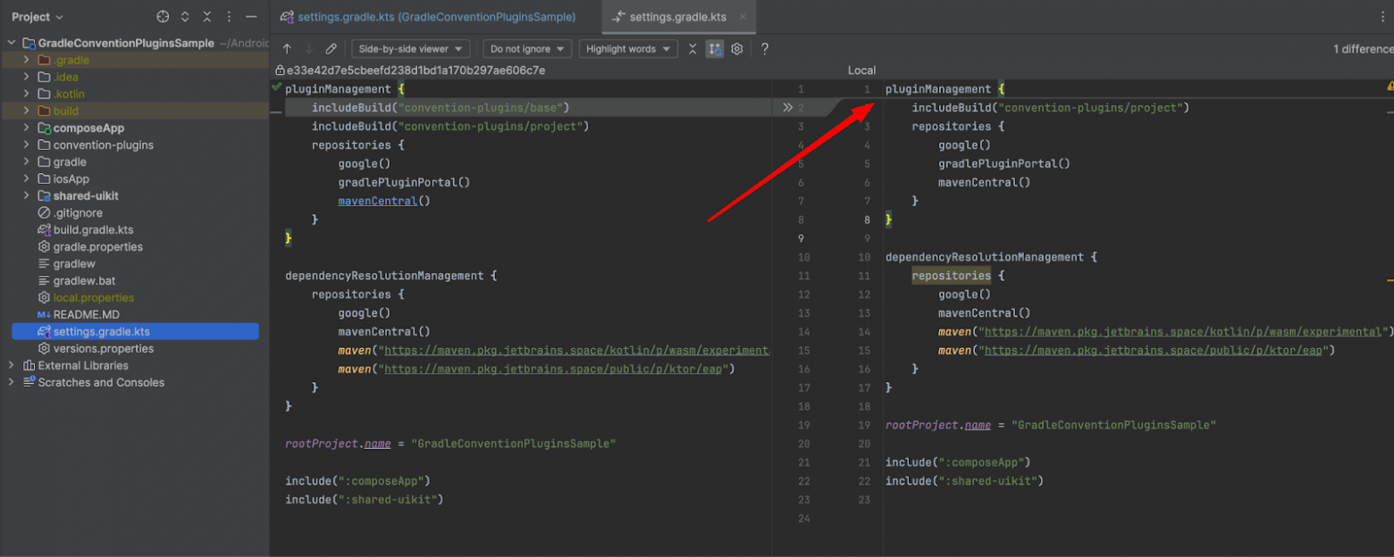
Task: Collapse all in the Project panel
Action: coord(207,17)
